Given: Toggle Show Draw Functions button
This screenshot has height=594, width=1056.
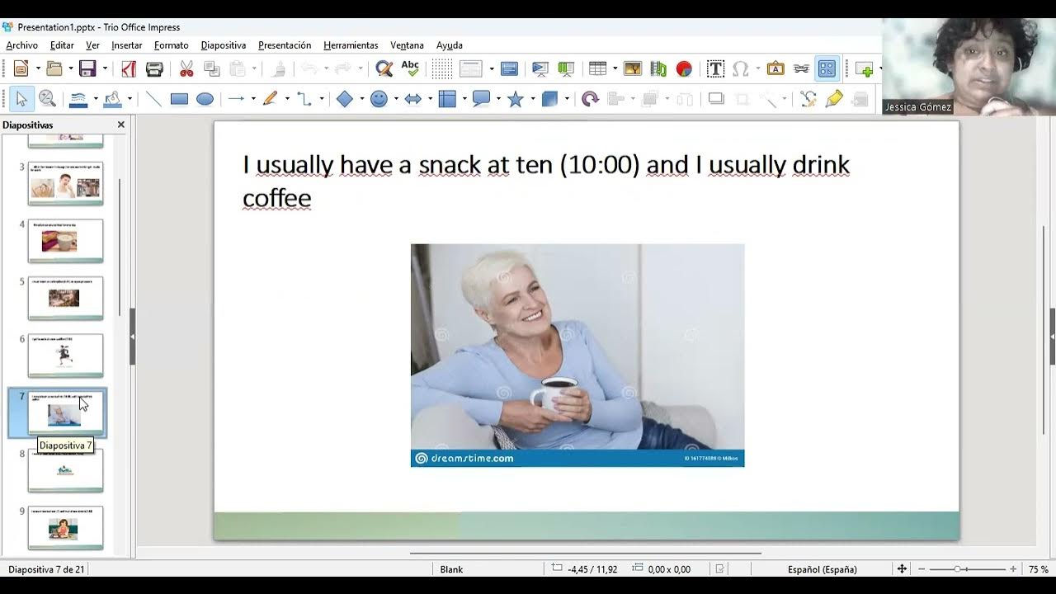Looking at the screenshot, I should click(827, 69).
